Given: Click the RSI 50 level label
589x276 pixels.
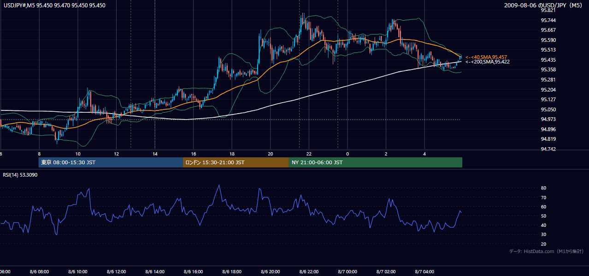Looking at the screenshot, I should 543,216.
